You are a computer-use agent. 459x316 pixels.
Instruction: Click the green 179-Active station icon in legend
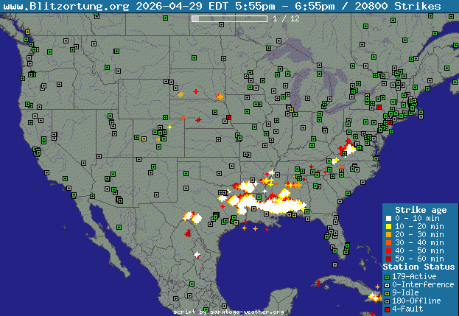pos(388,276)
